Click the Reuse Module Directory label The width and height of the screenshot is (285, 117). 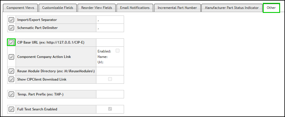[56, 71]
